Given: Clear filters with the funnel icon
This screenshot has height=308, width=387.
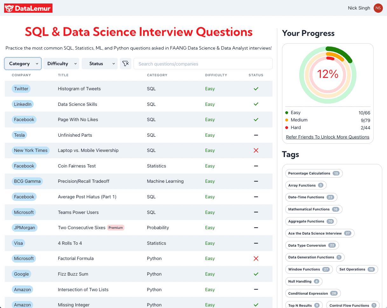Looking at the screenshot, I should pyautogui.click(x=126, y=64).
